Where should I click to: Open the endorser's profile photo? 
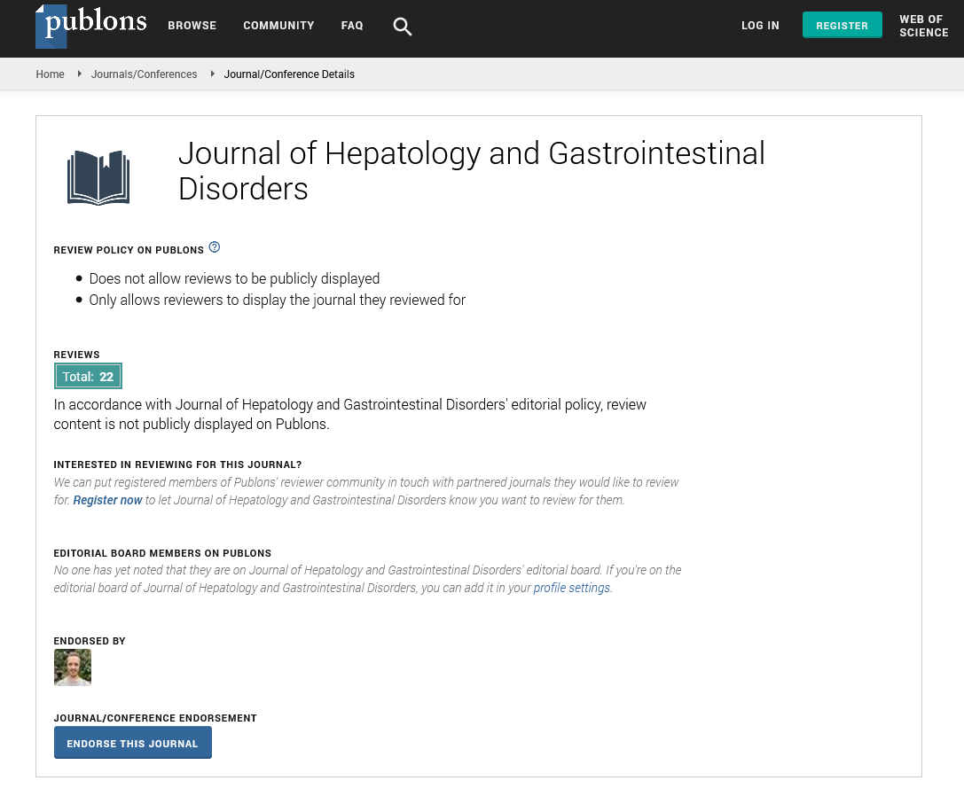click(x=73, y=667)
